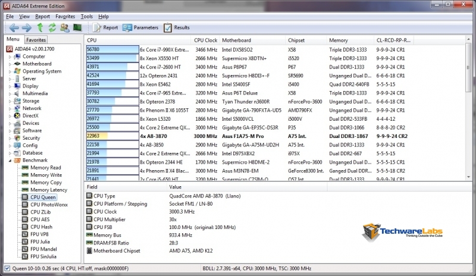The width and height of the screenshot is (476, 276).
Task: Select the Display tree icon
Action: click(17, 86)
